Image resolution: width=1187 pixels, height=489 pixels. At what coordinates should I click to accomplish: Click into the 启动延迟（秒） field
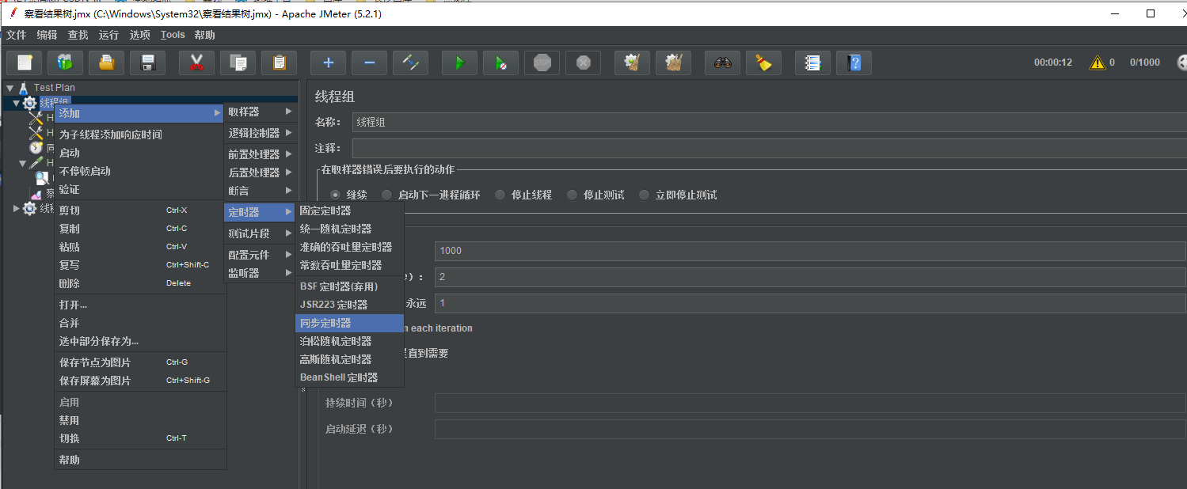(810, 430)
